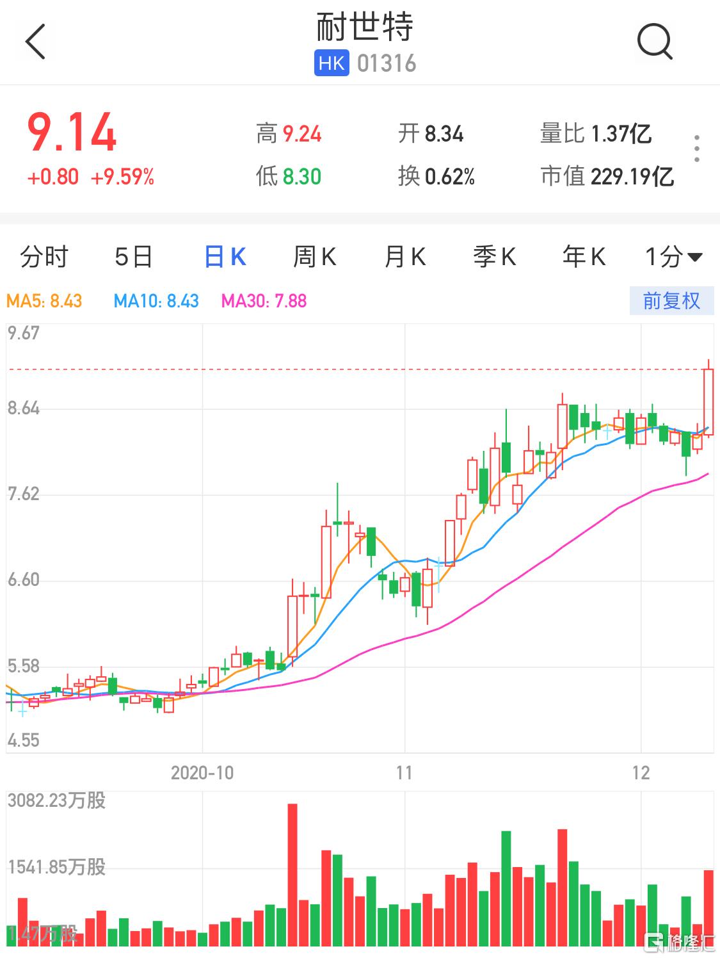Image resolution: width=720 pixels, height=958 pixels.
Task: Tap the 6.60 price axis label
Action: pyautogui.click(x=23, y=580)
